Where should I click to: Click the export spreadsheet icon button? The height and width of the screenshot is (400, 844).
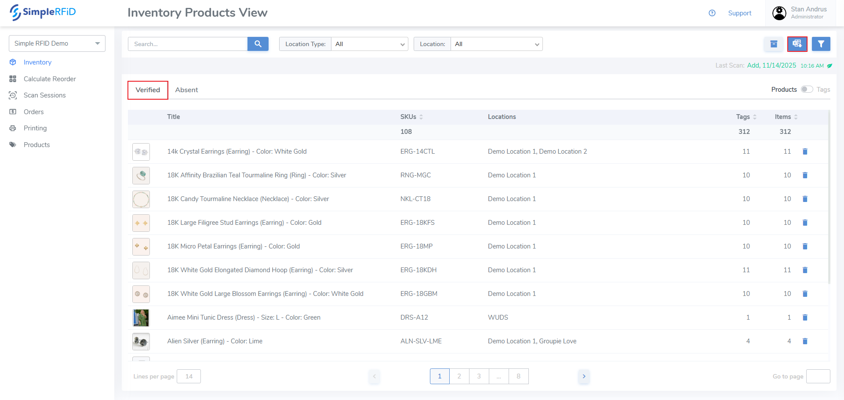pos(797,44)
